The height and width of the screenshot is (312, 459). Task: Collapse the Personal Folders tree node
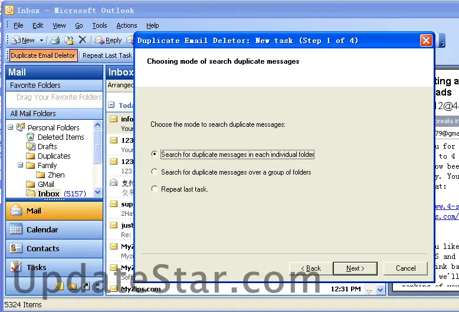11,127
